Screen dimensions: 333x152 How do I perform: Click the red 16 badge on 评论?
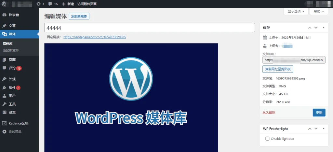(19, 68)
